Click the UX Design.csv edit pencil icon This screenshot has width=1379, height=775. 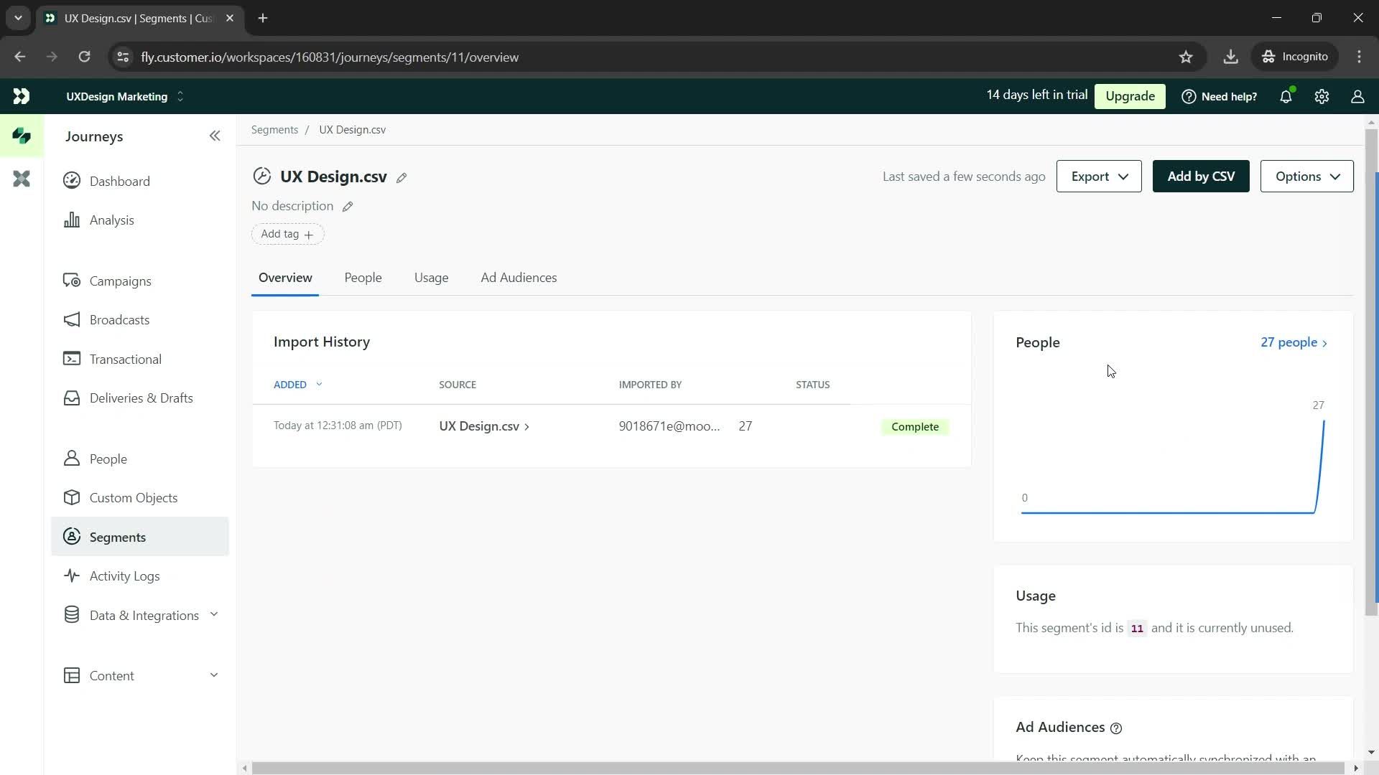[x=402, y=177]
